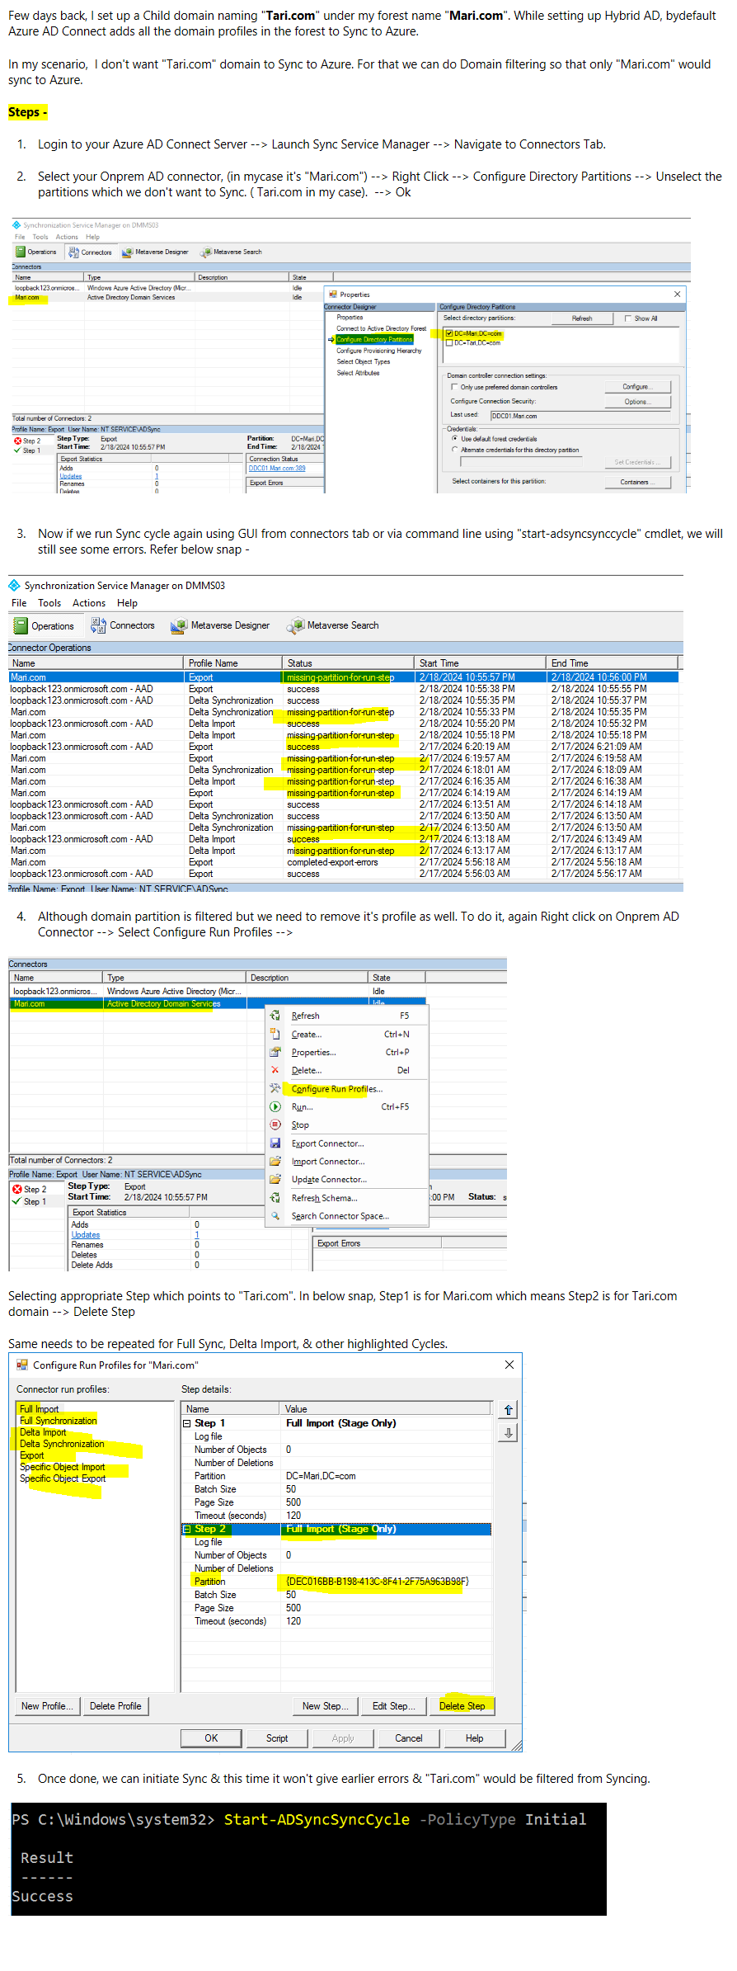Click the move step down arrow button
Viewport: 737px width, 1971px height.
coord(509,1433)
